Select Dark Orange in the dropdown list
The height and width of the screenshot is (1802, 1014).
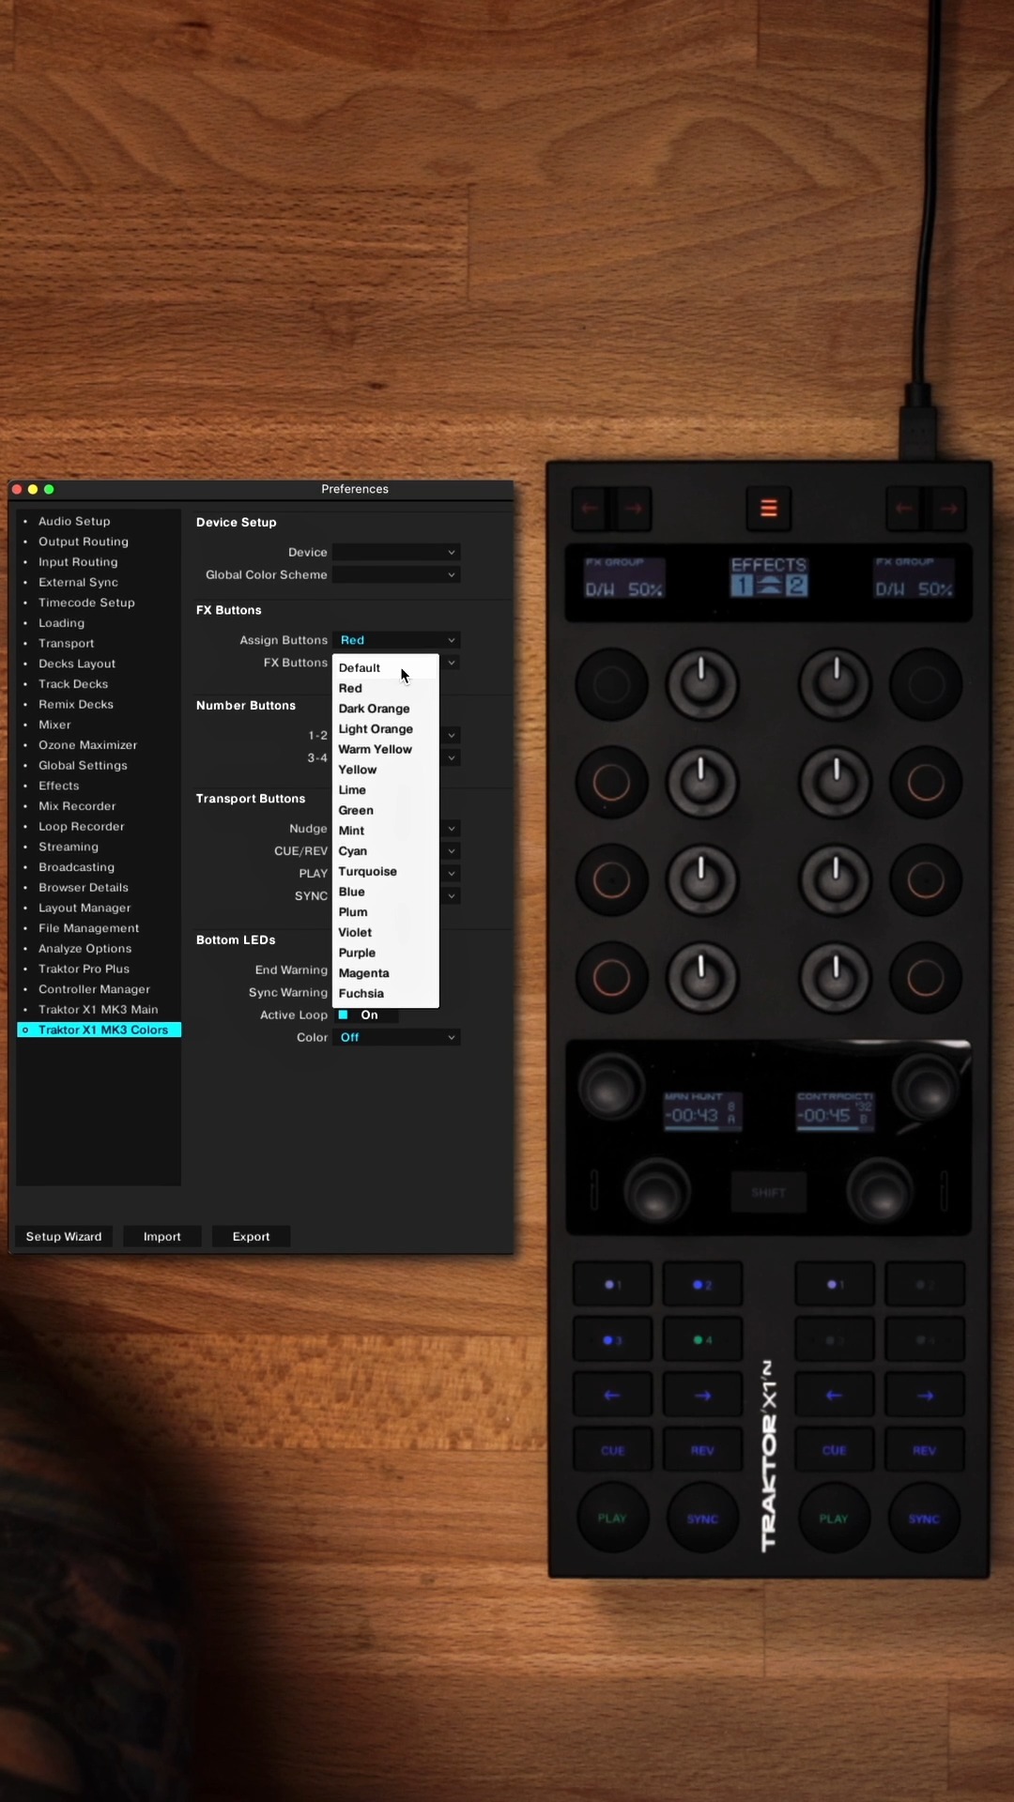386,709
